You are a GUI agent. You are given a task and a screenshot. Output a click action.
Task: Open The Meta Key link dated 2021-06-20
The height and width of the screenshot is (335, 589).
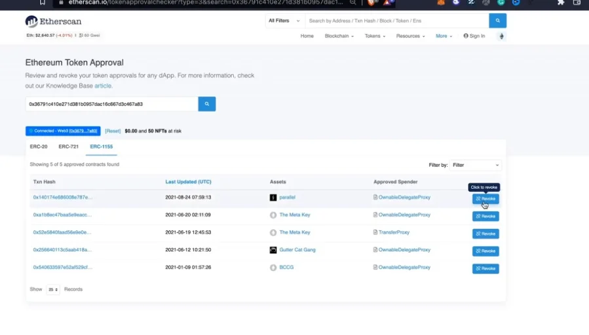(295, 215)
